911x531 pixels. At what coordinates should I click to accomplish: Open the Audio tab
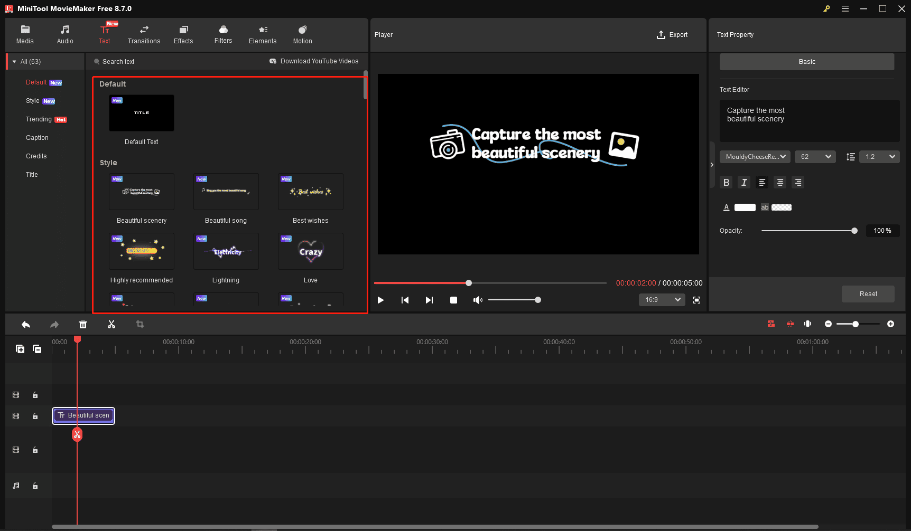65,34
